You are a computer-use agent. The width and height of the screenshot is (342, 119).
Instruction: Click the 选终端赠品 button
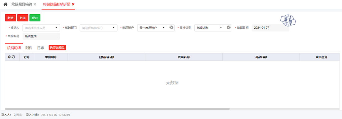click(x=57, y=48)
